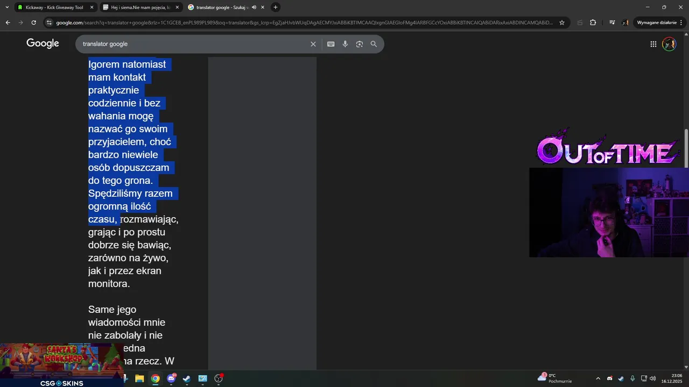
Task: Click the word 'monitora.'
Action: pyautogui.click(x=109, y=284)
